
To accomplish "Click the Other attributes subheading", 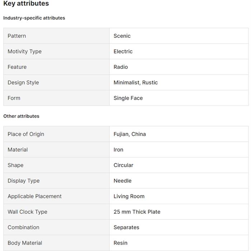I will pyautogui.click(x=21, y=116).
